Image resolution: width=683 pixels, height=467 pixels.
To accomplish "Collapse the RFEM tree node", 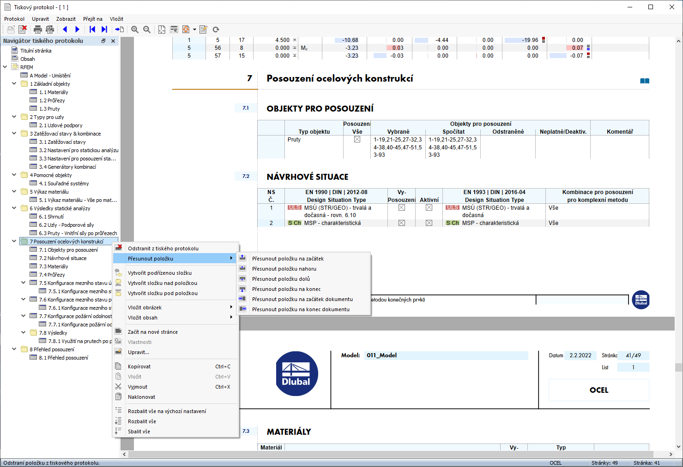I will (x=5, y=67).
